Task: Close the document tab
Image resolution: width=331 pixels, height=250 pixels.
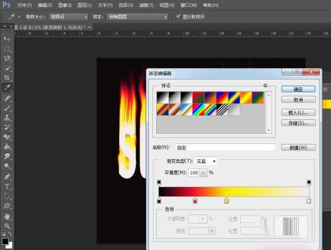Action: click(89, 27)
